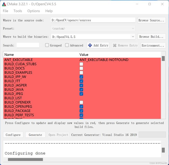The width and height of the screenshot is (169, 165).
Task: Open the Options menu
Action: click(34, 11)
